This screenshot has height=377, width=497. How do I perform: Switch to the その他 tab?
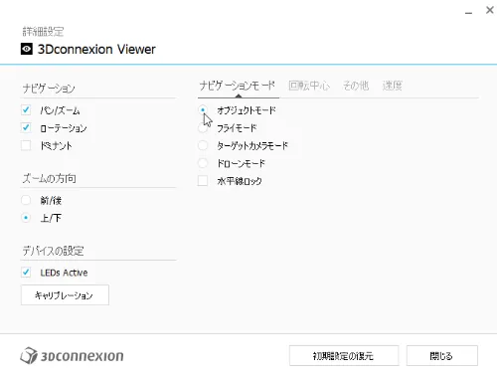[356, 86]
